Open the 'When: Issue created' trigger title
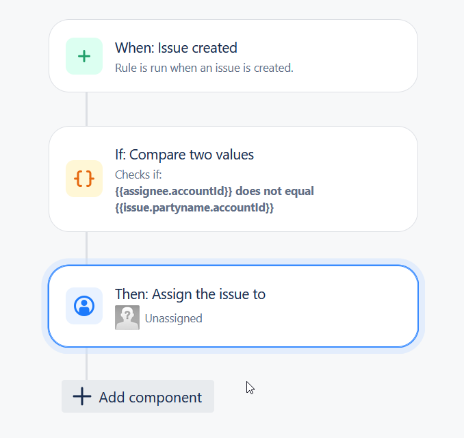This screenshot has height=438, width=464. (176, 48)
